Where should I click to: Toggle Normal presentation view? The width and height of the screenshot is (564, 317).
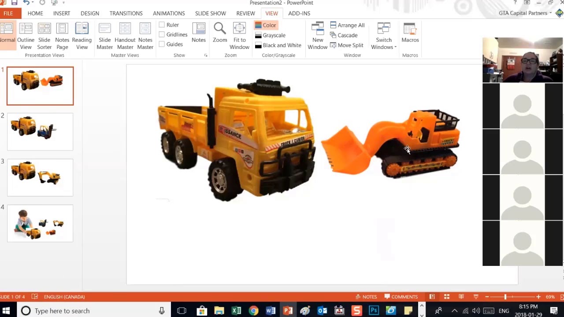coord(7,36)
